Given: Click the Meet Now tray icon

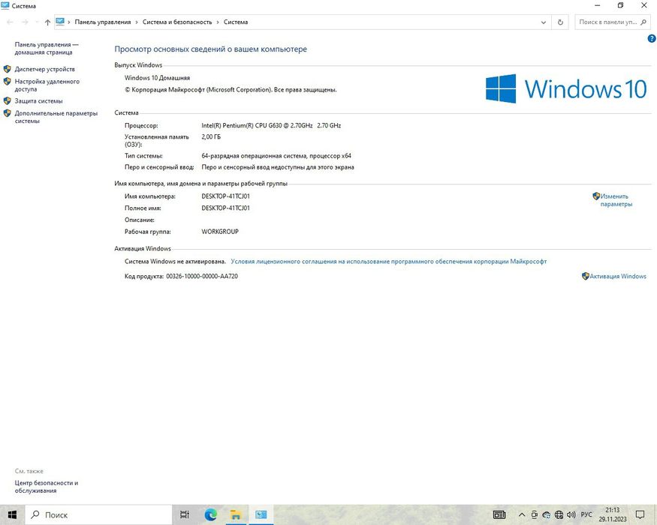Looking at the screenshot, I should coord(534,514).
